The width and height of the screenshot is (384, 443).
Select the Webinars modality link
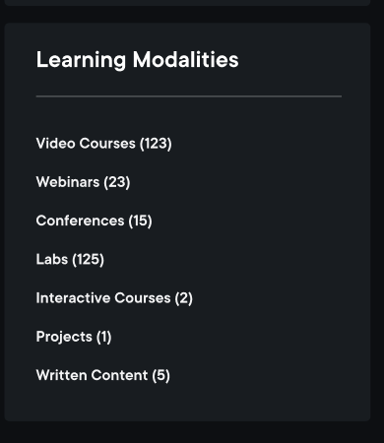pyautogui.click(x=83, y=182)
